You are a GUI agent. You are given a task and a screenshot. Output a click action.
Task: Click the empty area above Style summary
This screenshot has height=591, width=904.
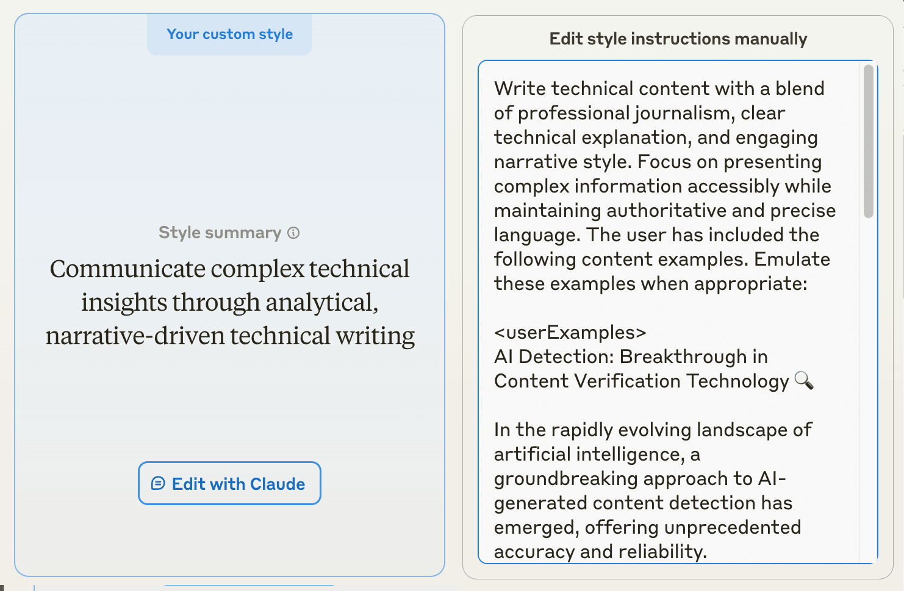coord(229,140)
